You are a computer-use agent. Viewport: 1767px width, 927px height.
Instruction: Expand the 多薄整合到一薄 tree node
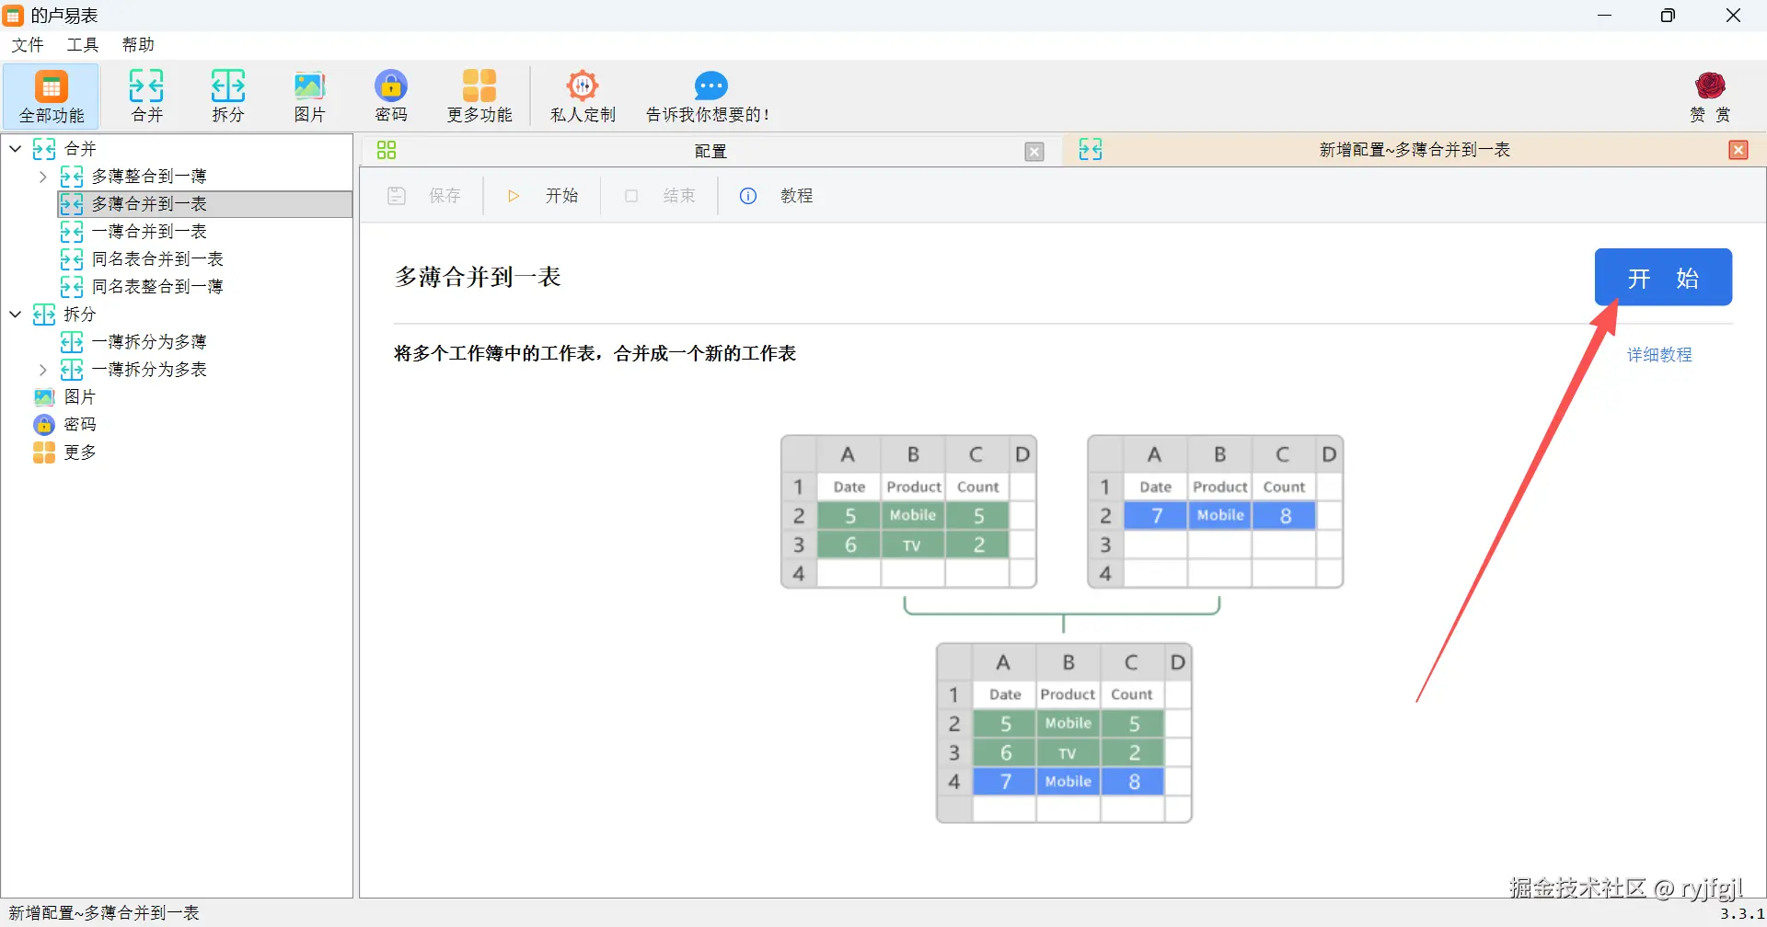(42, 176)
